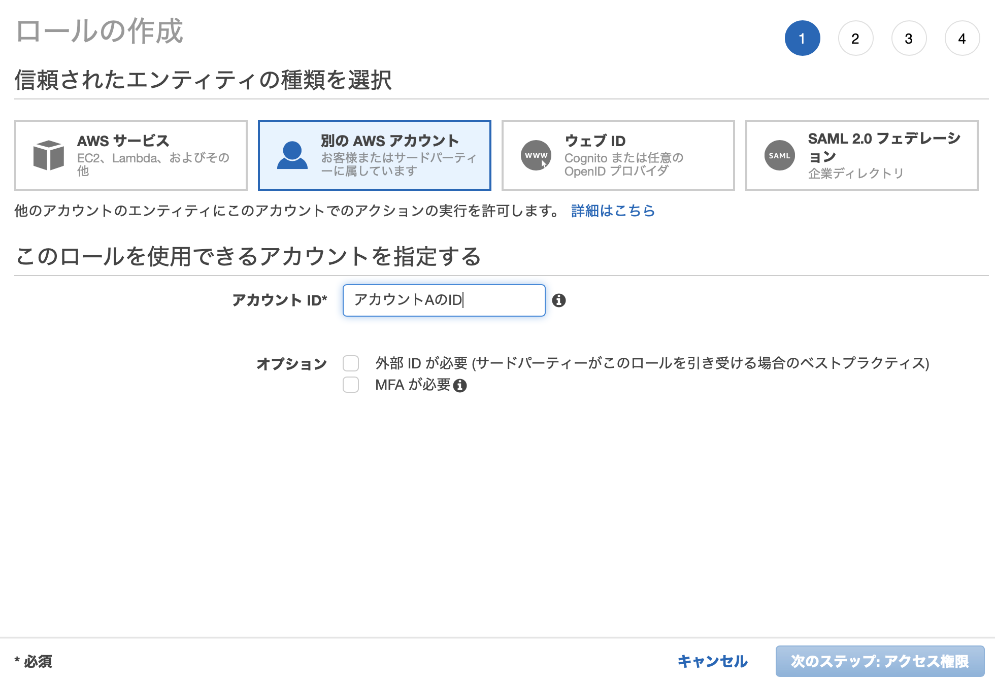This screenshot has height=681, width=995.
Task: Click 次のステップ: アクセス権限 button
Action: pos(880,661)
